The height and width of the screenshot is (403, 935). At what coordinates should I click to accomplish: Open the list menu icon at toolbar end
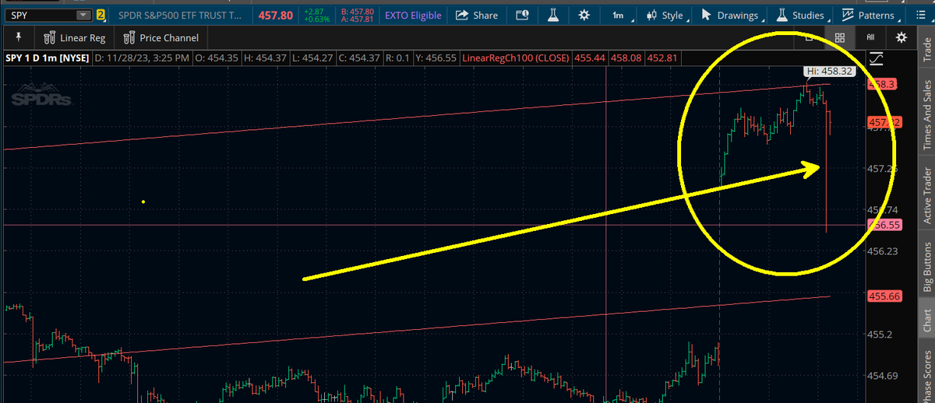coord(919,16)
